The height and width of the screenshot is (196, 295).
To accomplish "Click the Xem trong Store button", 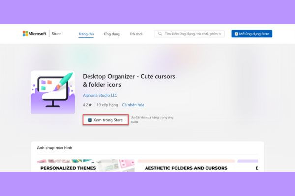I will click(x=106, y=120).
